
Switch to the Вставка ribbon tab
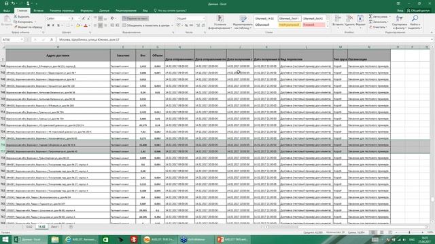(x=38, y=11)
